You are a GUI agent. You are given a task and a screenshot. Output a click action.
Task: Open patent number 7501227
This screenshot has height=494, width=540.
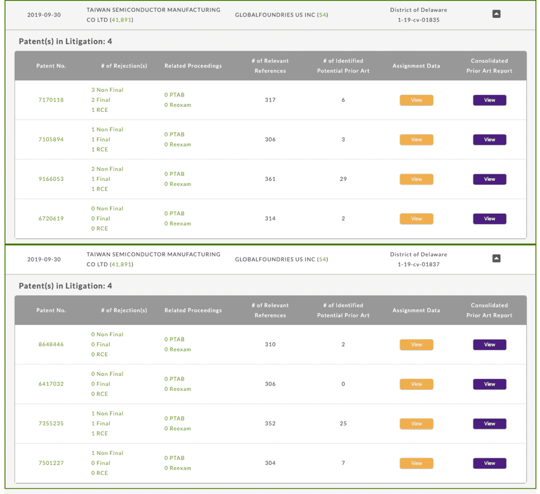click(51, 463)
